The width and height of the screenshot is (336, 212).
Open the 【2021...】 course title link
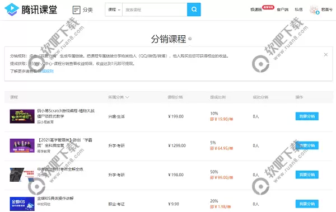65,143
